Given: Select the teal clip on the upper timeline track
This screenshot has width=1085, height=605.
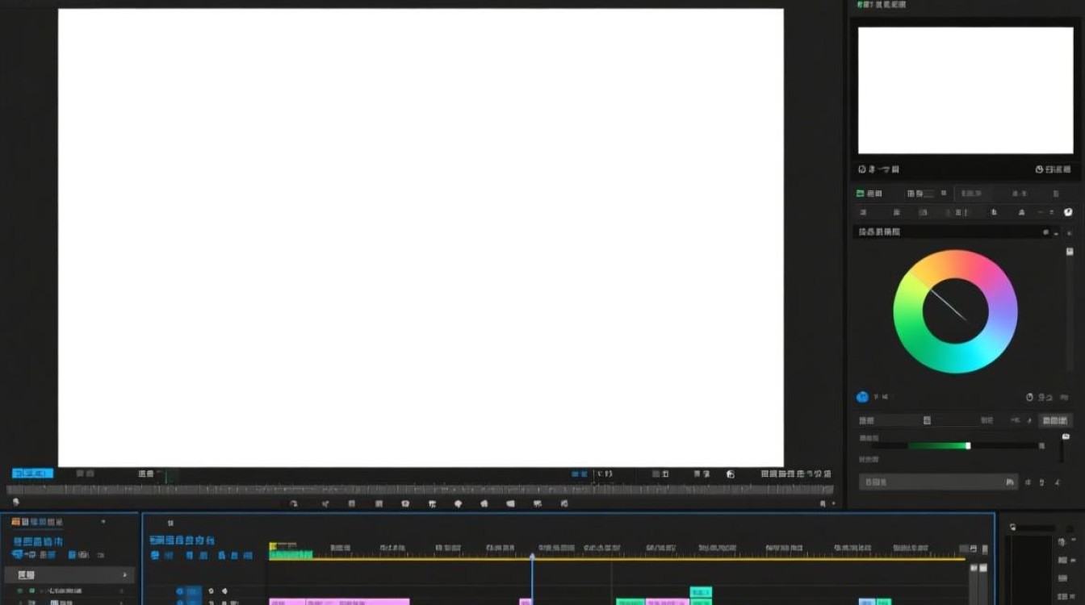Looking at the screenshot, I should pos(701,592).
